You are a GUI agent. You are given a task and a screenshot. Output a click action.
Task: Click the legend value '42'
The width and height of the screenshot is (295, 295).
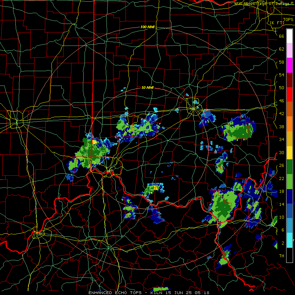point(282,113)
